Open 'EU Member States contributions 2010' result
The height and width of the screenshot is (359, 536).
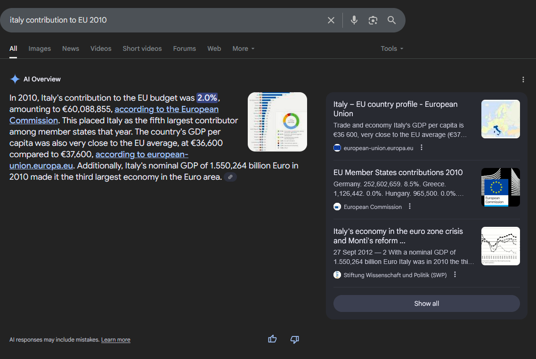(398, 173)
